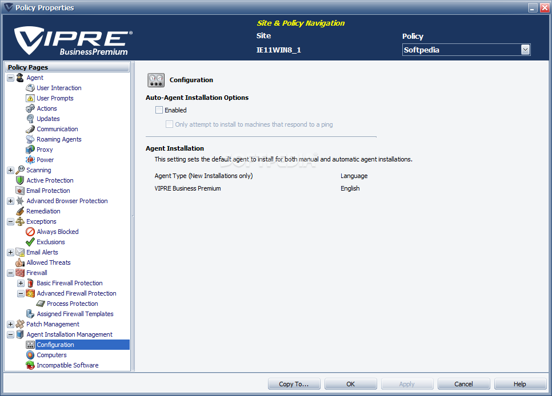Click the Agent tree icon
This screenshot has height=396, width=552.
point(20,78)
